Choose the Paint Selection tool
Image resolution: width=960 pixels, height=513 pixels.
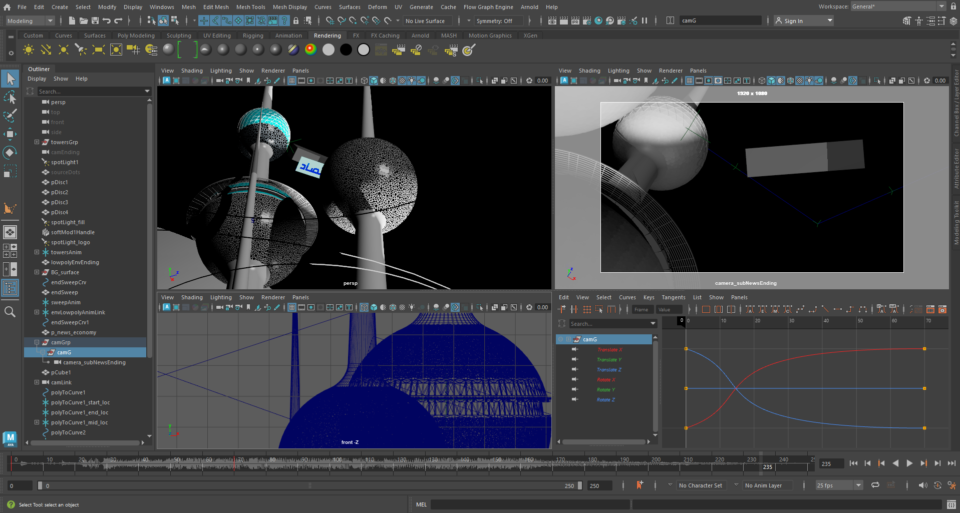[x=10, y=116]
